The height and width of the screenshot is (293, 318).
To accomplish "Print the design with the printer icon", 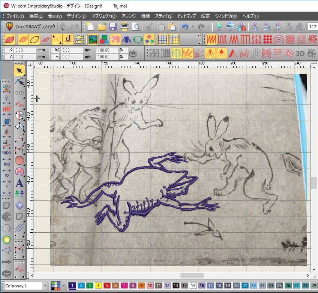I will tap(124, 27).
